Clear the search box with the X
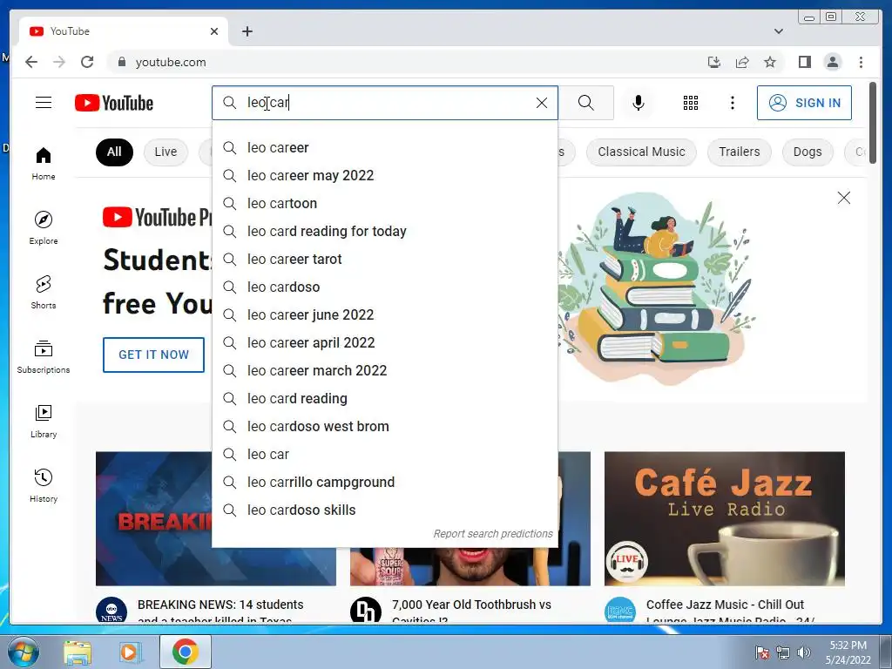 542,103
